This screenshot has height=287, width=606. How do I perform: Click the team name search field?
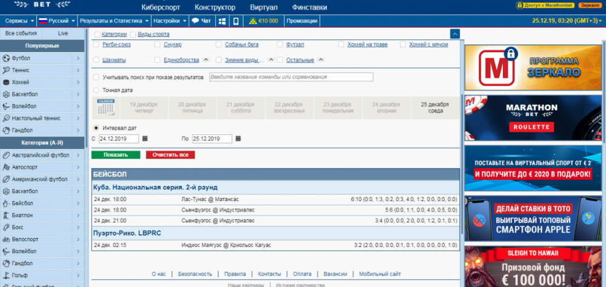[x=291, y=77]
